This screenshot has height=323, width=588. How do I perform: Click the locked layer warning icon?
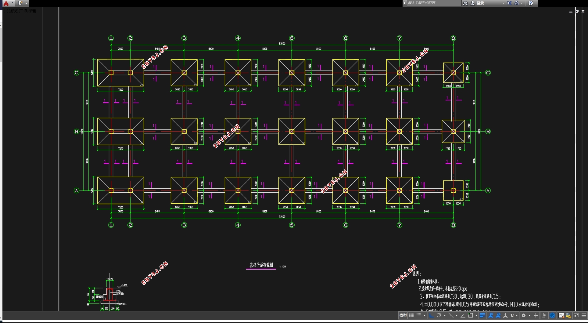click(x=568, y=315)
